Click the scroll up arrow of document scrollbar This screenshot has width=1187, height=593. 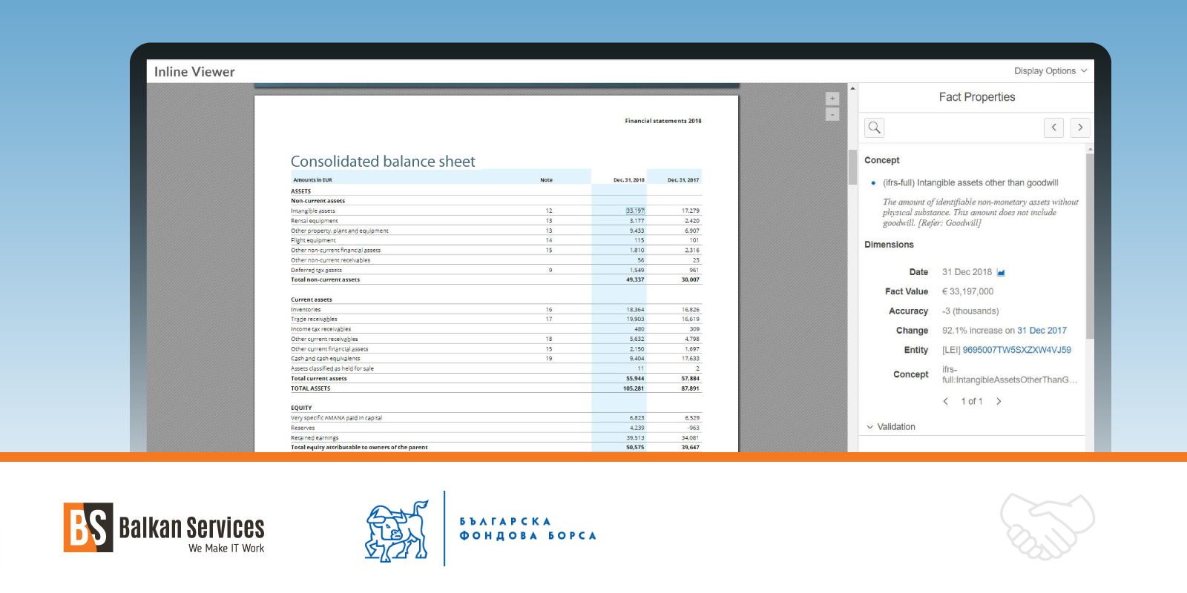point(852,88)
